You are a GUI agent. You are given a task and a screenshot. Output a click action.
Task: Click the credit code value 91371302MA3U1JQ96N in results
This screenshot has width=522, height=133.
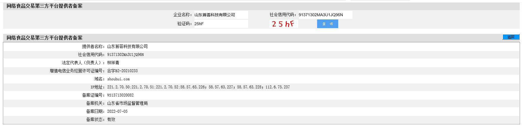point(126,54)
